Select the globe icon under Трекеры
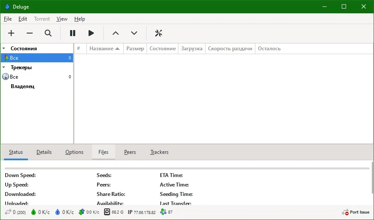Image resolution: width=374 pixels, height=220 pixels. pyautogui.click(x=6, y=76)
